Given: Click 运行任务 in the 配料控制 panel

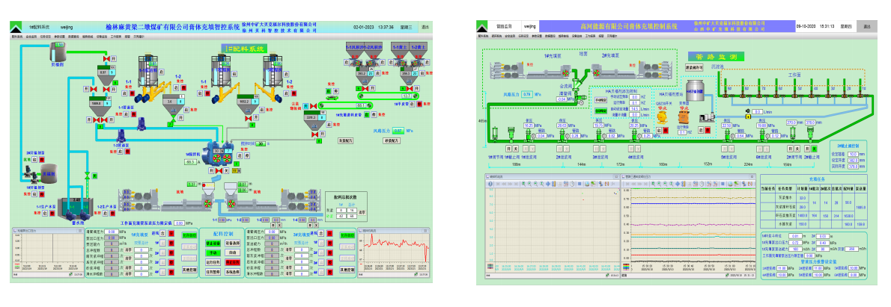Looking at the screenshot, I should coord(213,262).
